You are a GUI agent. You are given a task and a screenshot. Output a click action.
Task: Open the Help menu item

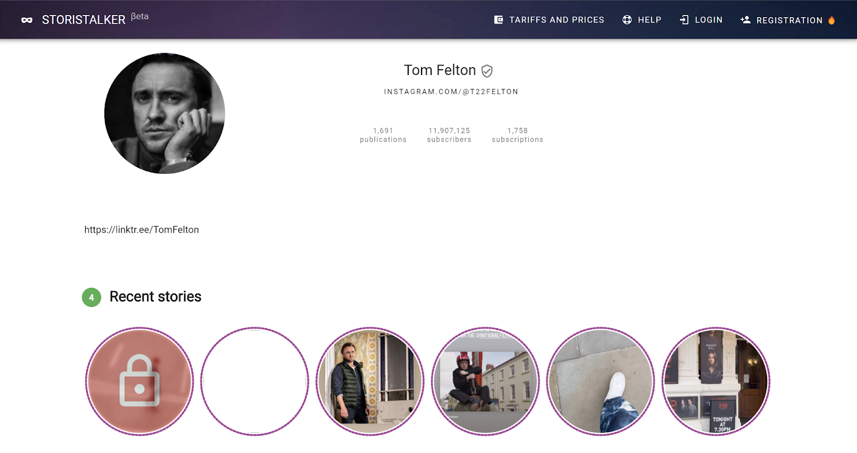(642, 20)
